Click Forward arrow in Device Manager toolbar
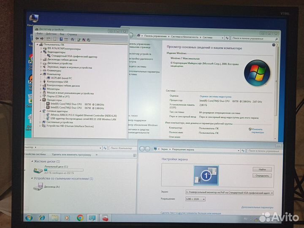The height and width of the screenshot is (228, 304). [42, 39]
